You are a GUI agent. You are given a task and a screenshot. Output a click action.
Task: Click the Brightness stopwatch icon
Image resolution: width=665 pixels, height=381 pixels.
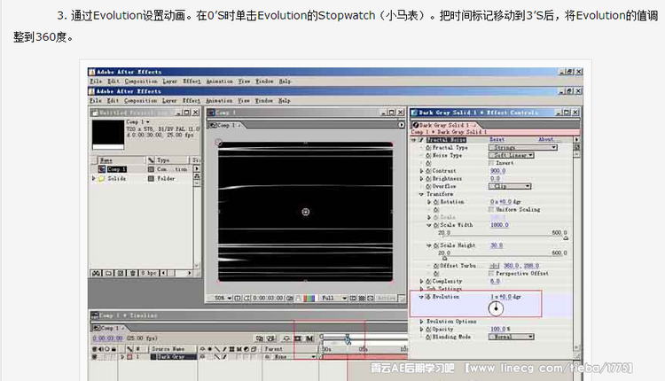(x=428, y=178)
